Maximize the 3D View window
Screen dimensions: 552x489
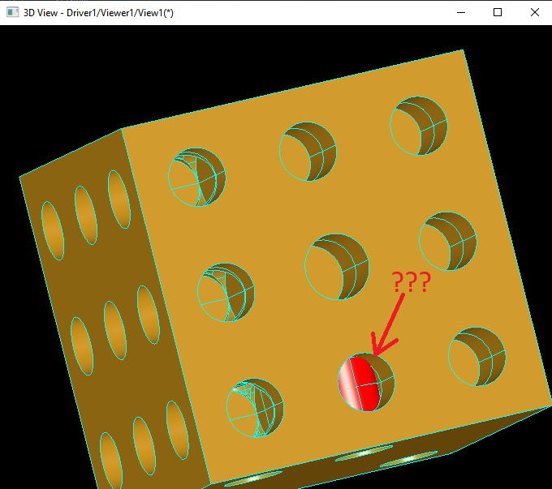pos(498,12)
